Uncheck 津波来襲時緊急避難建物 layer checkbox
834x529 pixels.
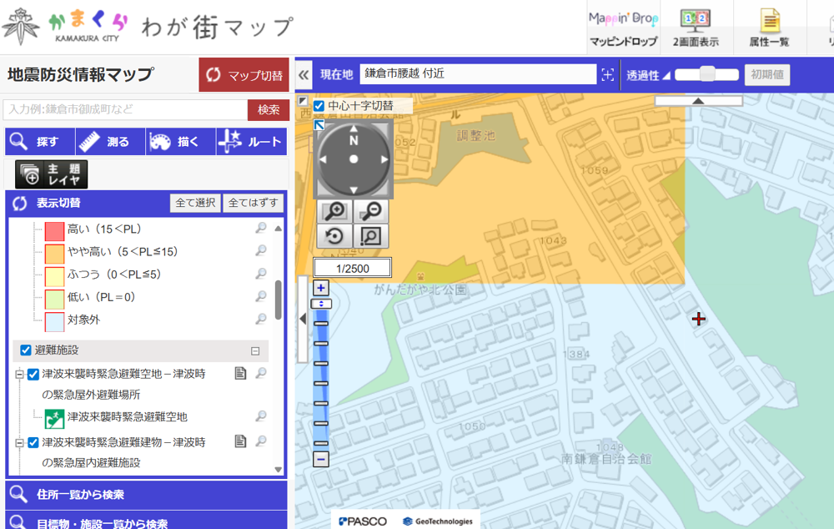click(33, 442)
